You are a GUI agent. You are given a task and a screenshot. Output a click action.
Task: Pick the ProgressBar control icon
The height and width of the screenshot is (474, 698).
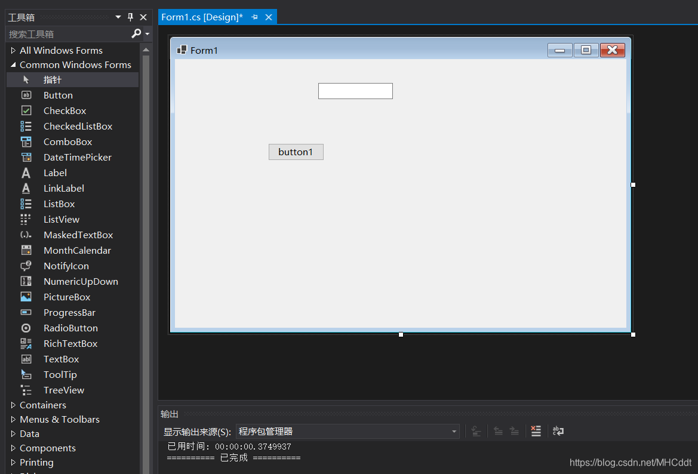coord(26,312)
